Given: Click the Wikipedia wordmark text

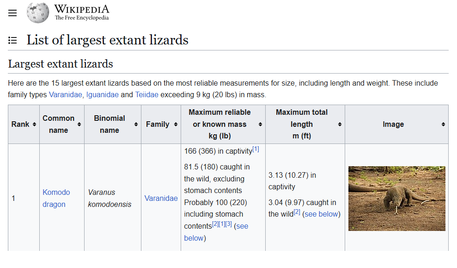Looking at the screenshot, I should (x=82, y=9).
